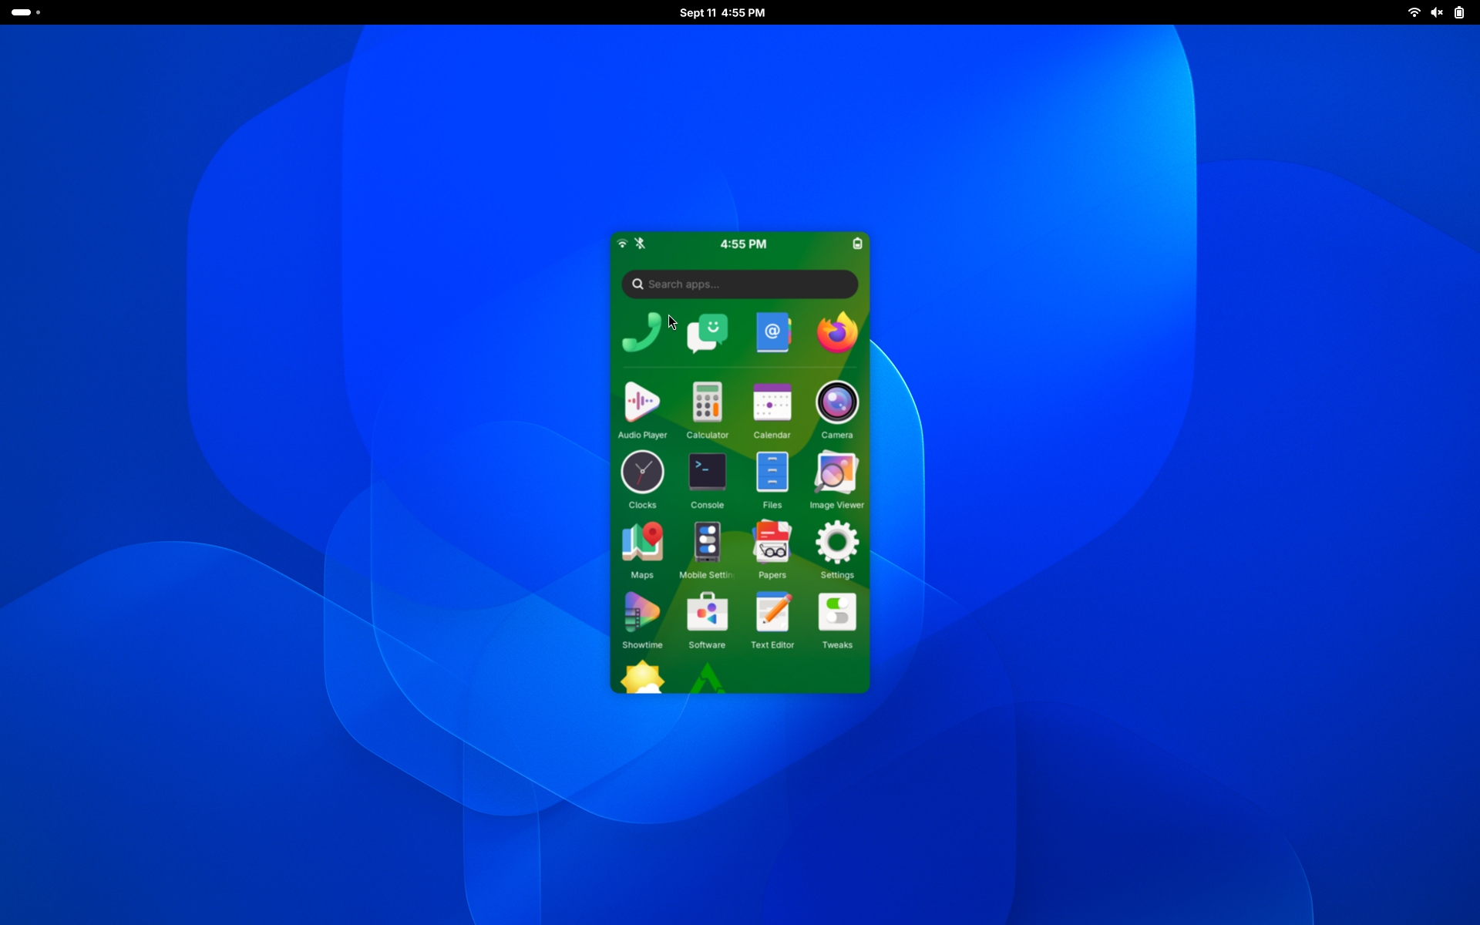Launch Firefox browser
The height and width of the screenshot is (925, 1480).
(x=837, y=333)
